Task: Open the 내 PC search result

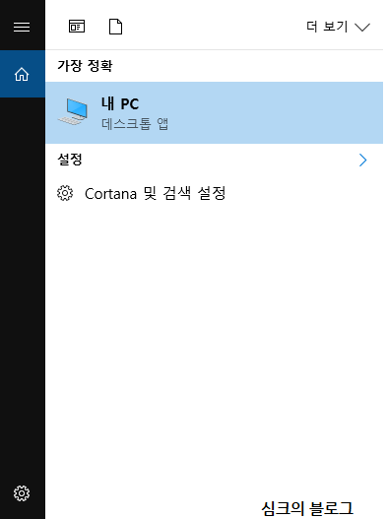Action: tap(215, 112)
